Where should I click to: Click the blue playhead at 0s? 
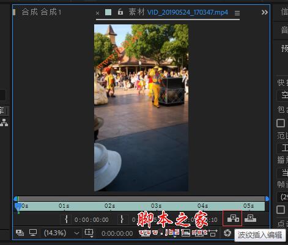(x=18, y=207)
